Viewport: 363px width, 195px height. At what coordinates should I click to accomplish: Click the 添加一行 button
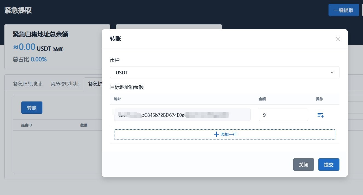[224, 134]
